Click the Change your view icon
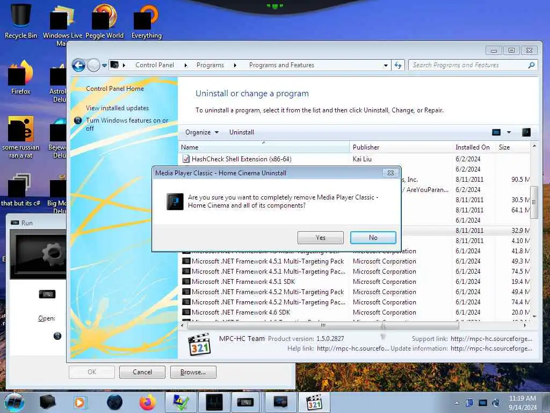This screenshot has height=413, width=550. [496, 132]
